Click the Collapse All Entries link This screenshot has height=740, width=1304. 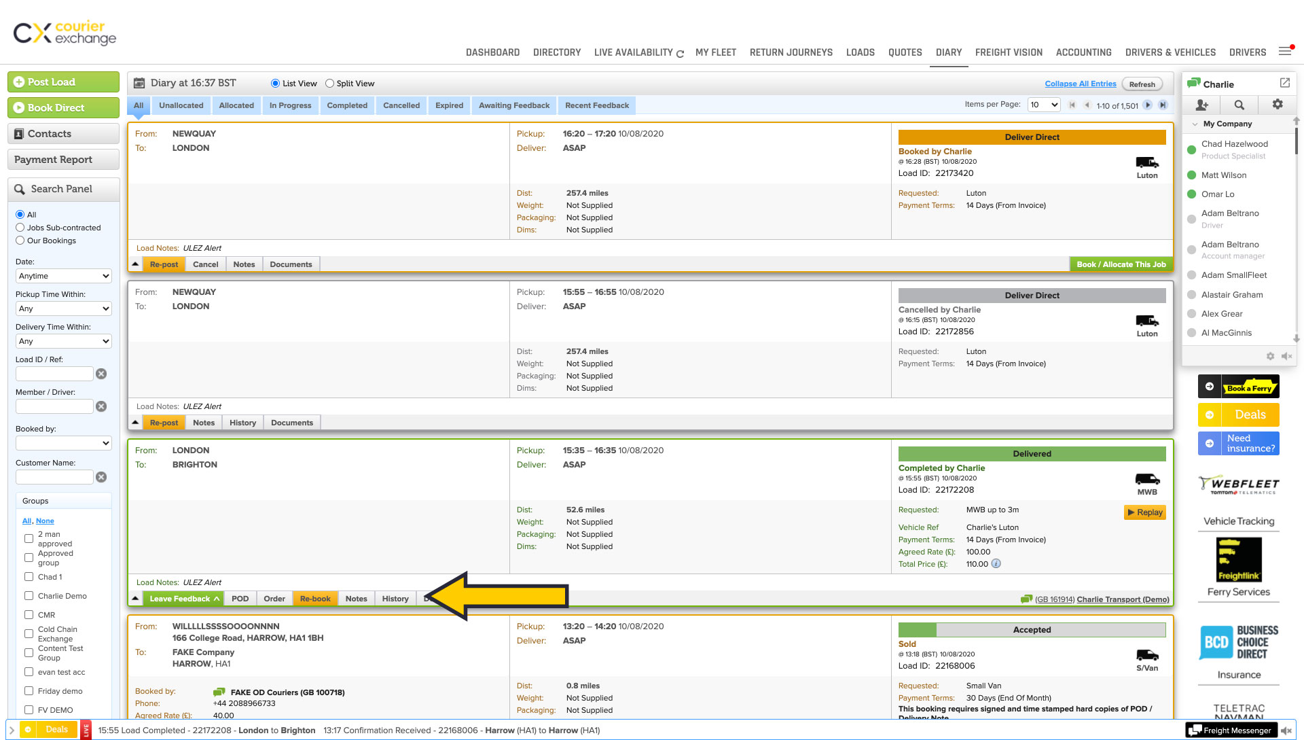click(x=1080, y=84)
